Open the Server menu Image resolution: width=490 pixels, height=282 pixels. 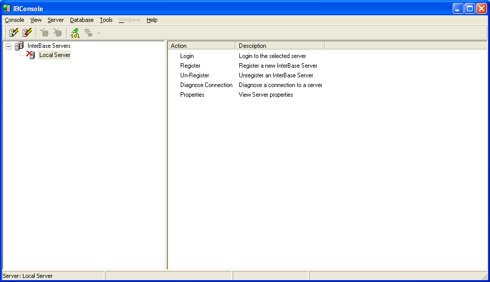tap(56, 20)
